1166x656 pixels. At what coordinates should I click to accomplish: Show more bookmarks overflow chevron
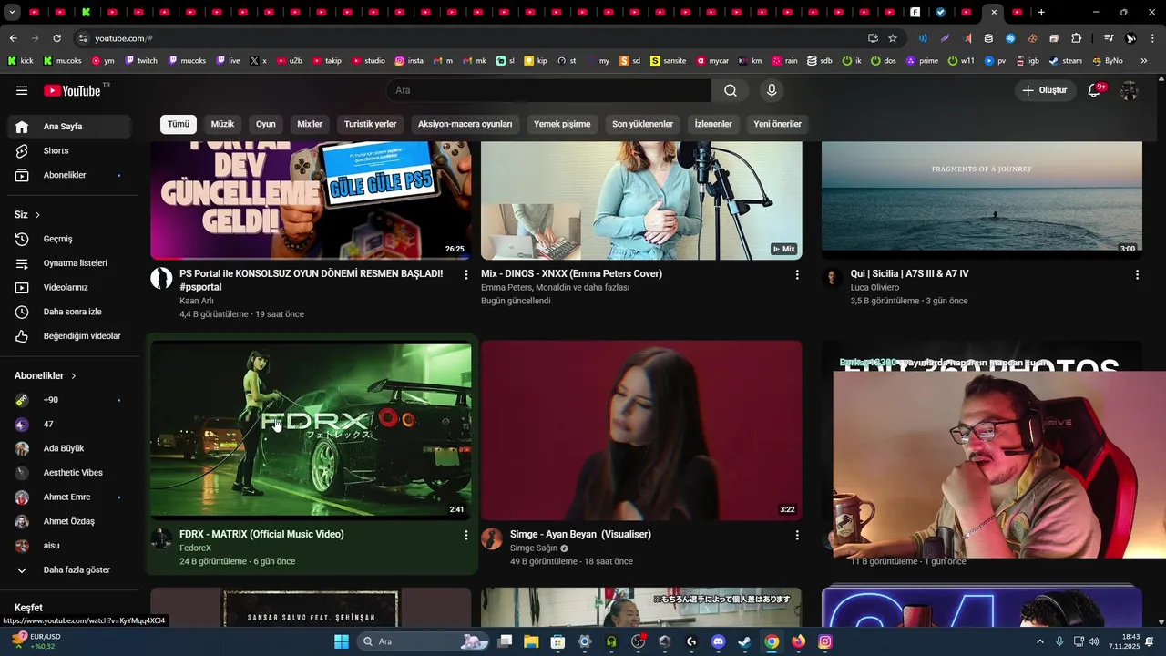pyautogui.click(x=1145, y=61)
